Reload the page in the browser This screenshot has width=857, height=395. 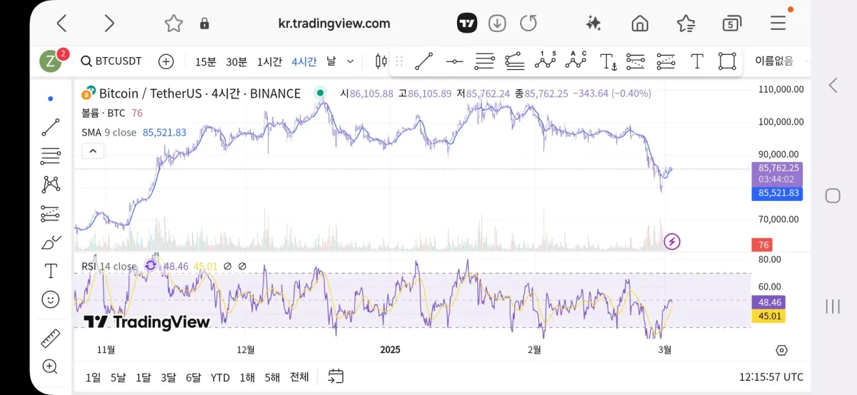[528, 24]
